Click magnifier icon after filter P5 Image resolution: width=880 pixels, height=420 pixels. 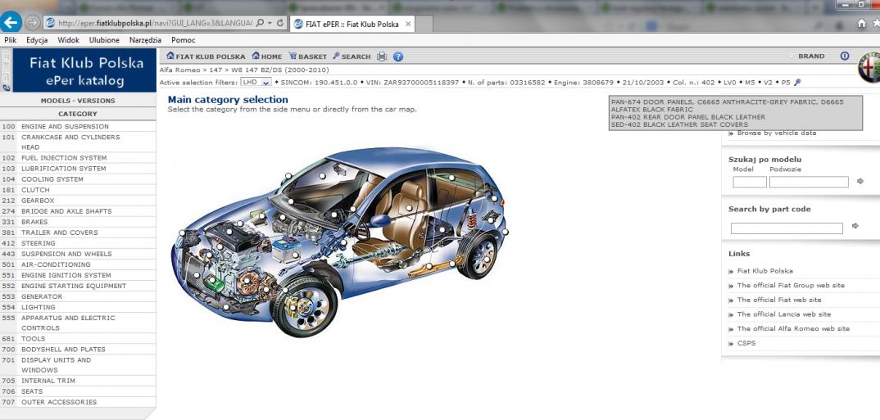[x=797, y=83]
